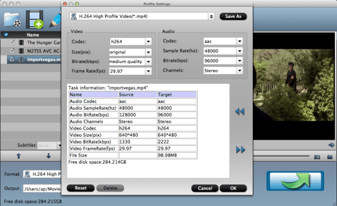Image resolution: width=337 pixels, height=206 pixels.
Task: Toggle the select-all checkbox in the Name header
Action: click(6, 35)
